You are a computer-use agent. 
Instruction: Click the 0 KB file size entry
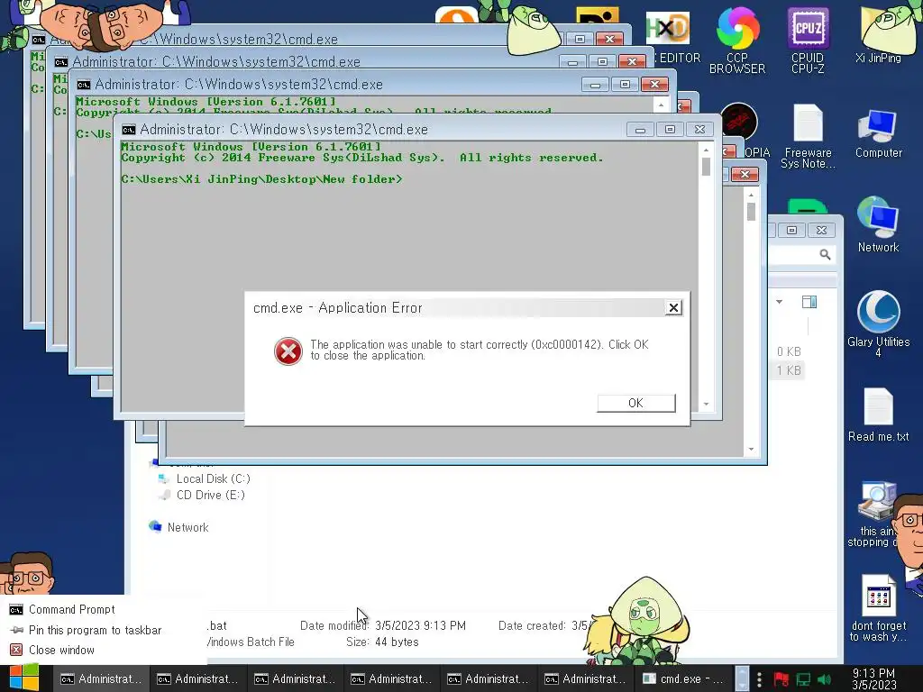click(x=789, y=351)
